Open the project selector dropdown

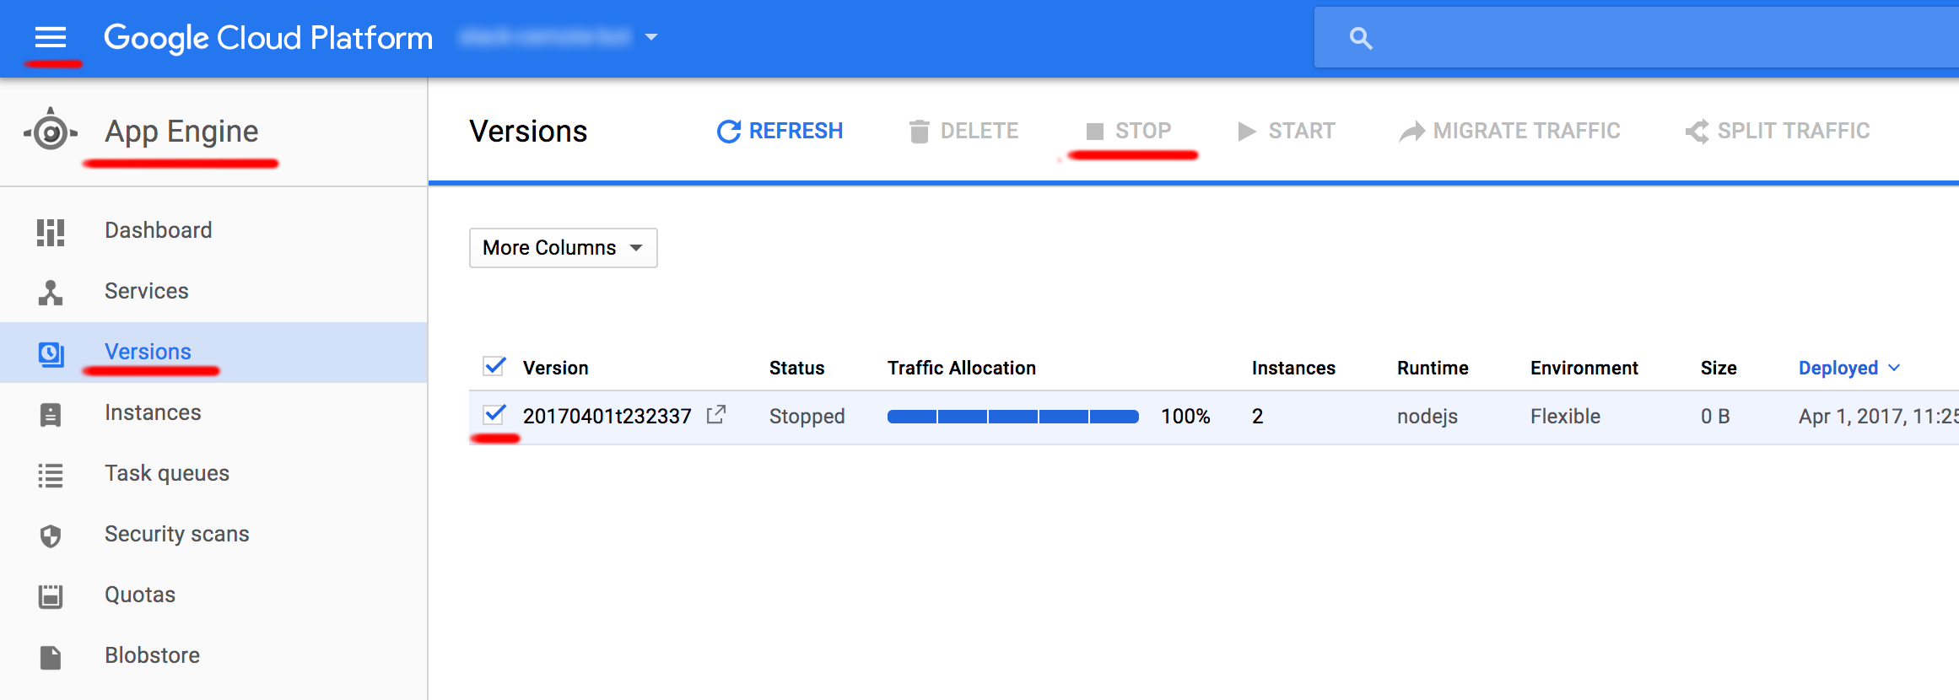[650, 37]
